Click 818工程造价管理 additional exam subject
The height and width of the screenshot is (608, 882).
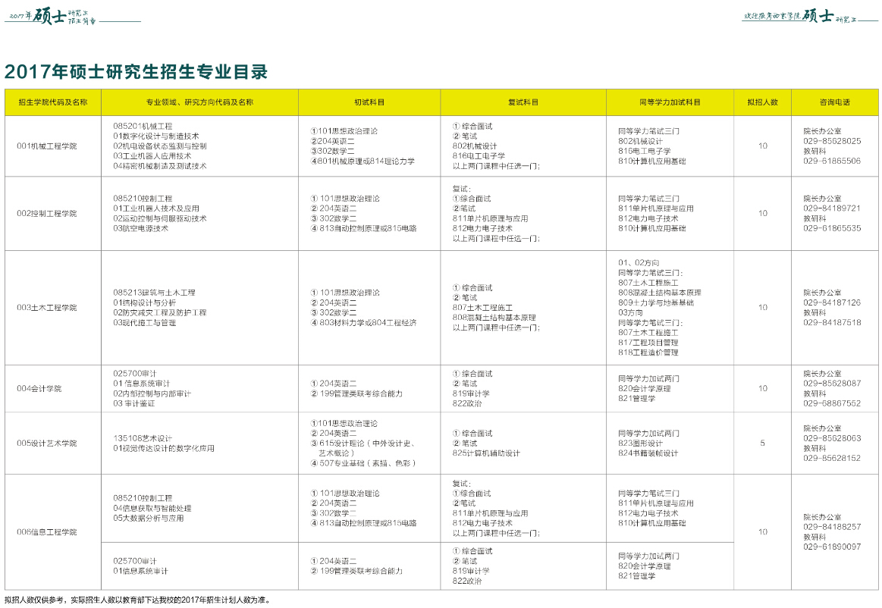[x=648, y=353]
